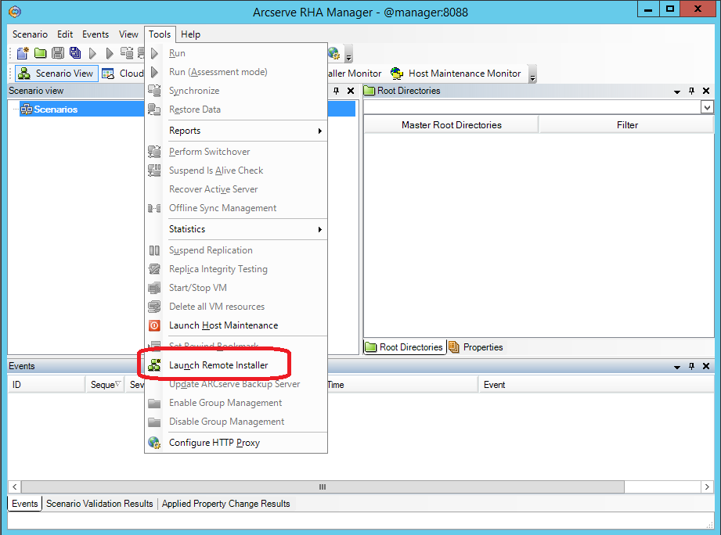Close the Tools menu

tap(160, 34)
